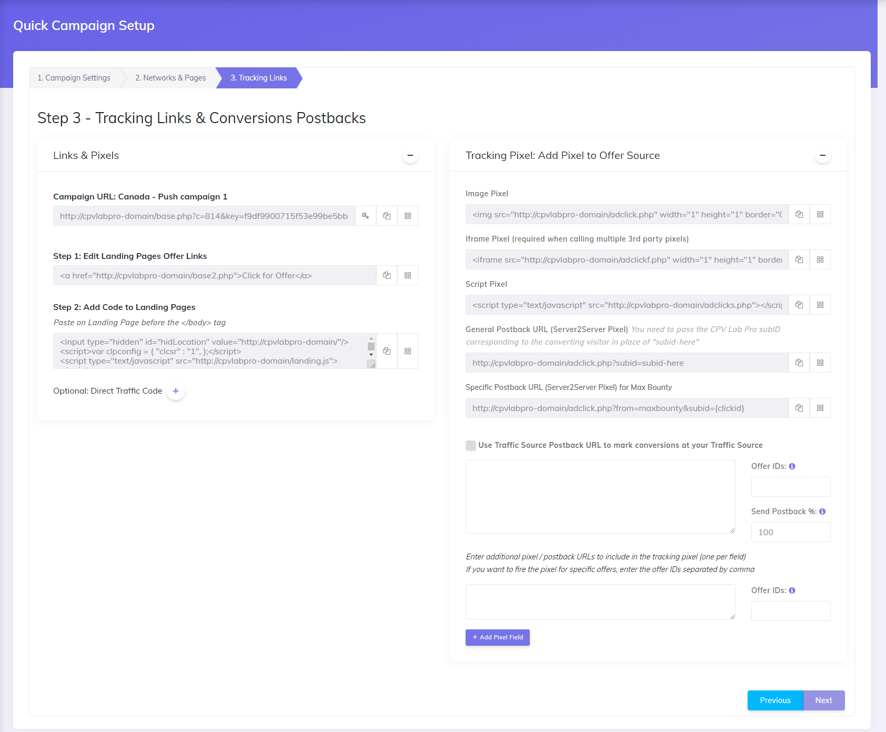Copy the Iframe Pixel code
The image size is (886, 732).
click(x=799, y=259)
